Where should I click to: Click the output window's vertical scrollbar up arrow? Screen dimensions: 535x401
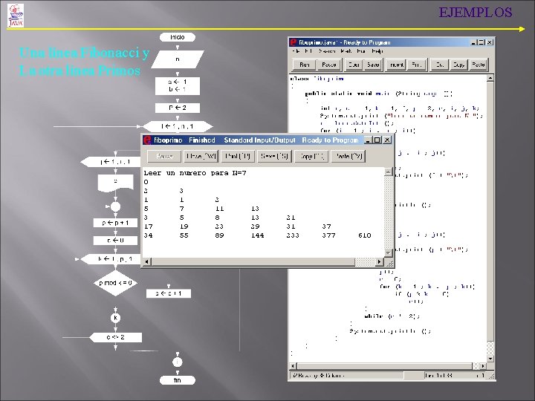[x=388, y=172]
